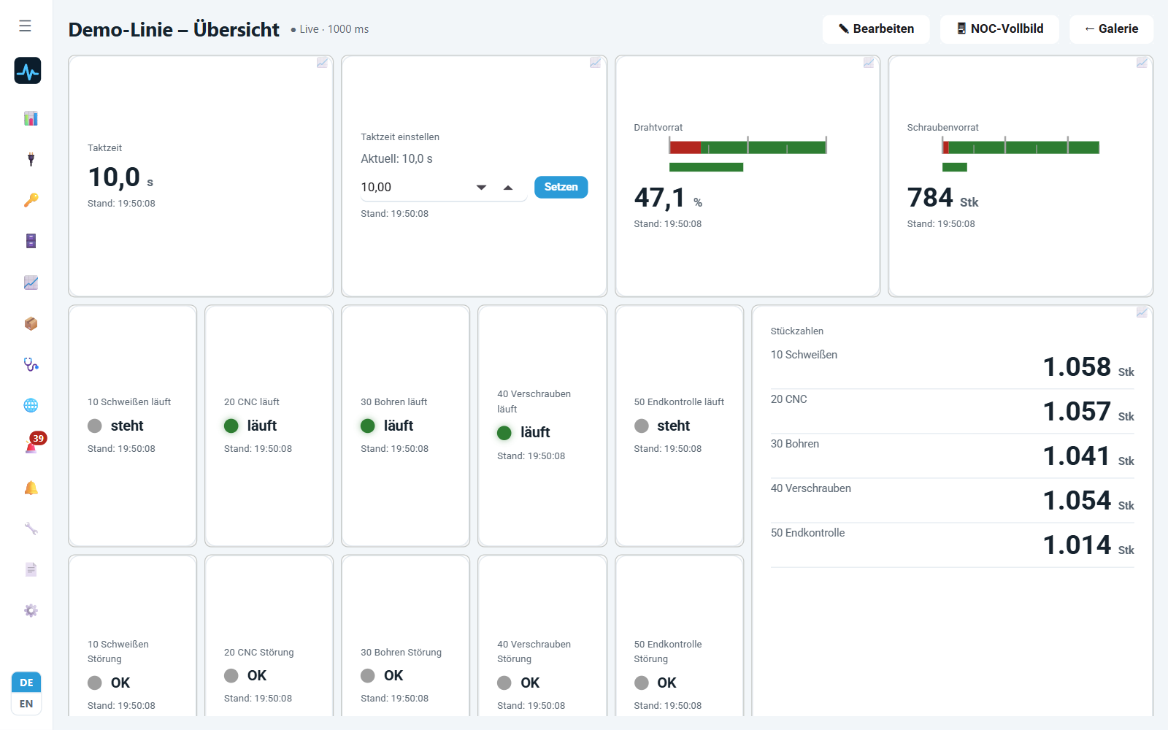The height and width of the screenshot is (730, 1168).
Task: Click the Schraubenvorrat level bar gauge
Action: click(x=1021, y=153)
